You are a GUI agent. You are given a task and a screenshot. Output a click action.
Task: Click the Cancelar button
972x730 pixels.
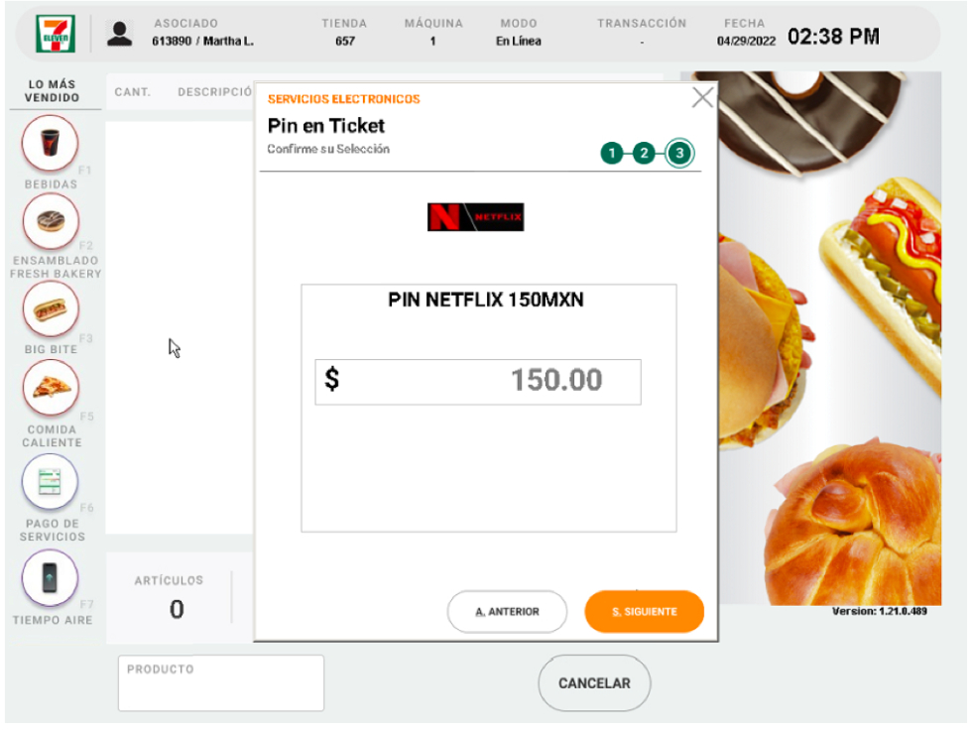[594, 683]
